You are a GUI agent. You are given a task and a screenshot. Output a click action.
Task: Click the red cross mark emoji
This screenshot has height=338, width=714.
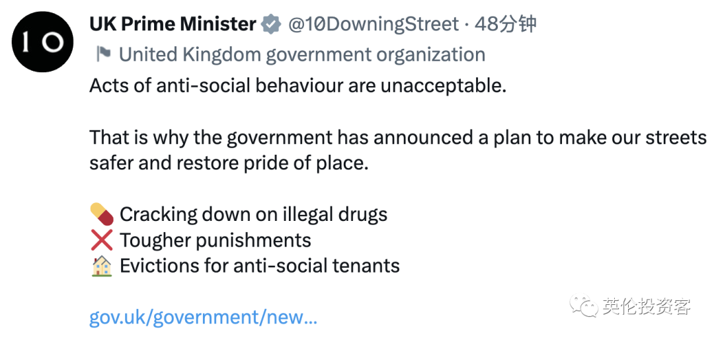pyautogui.click(x=102, y=240)
